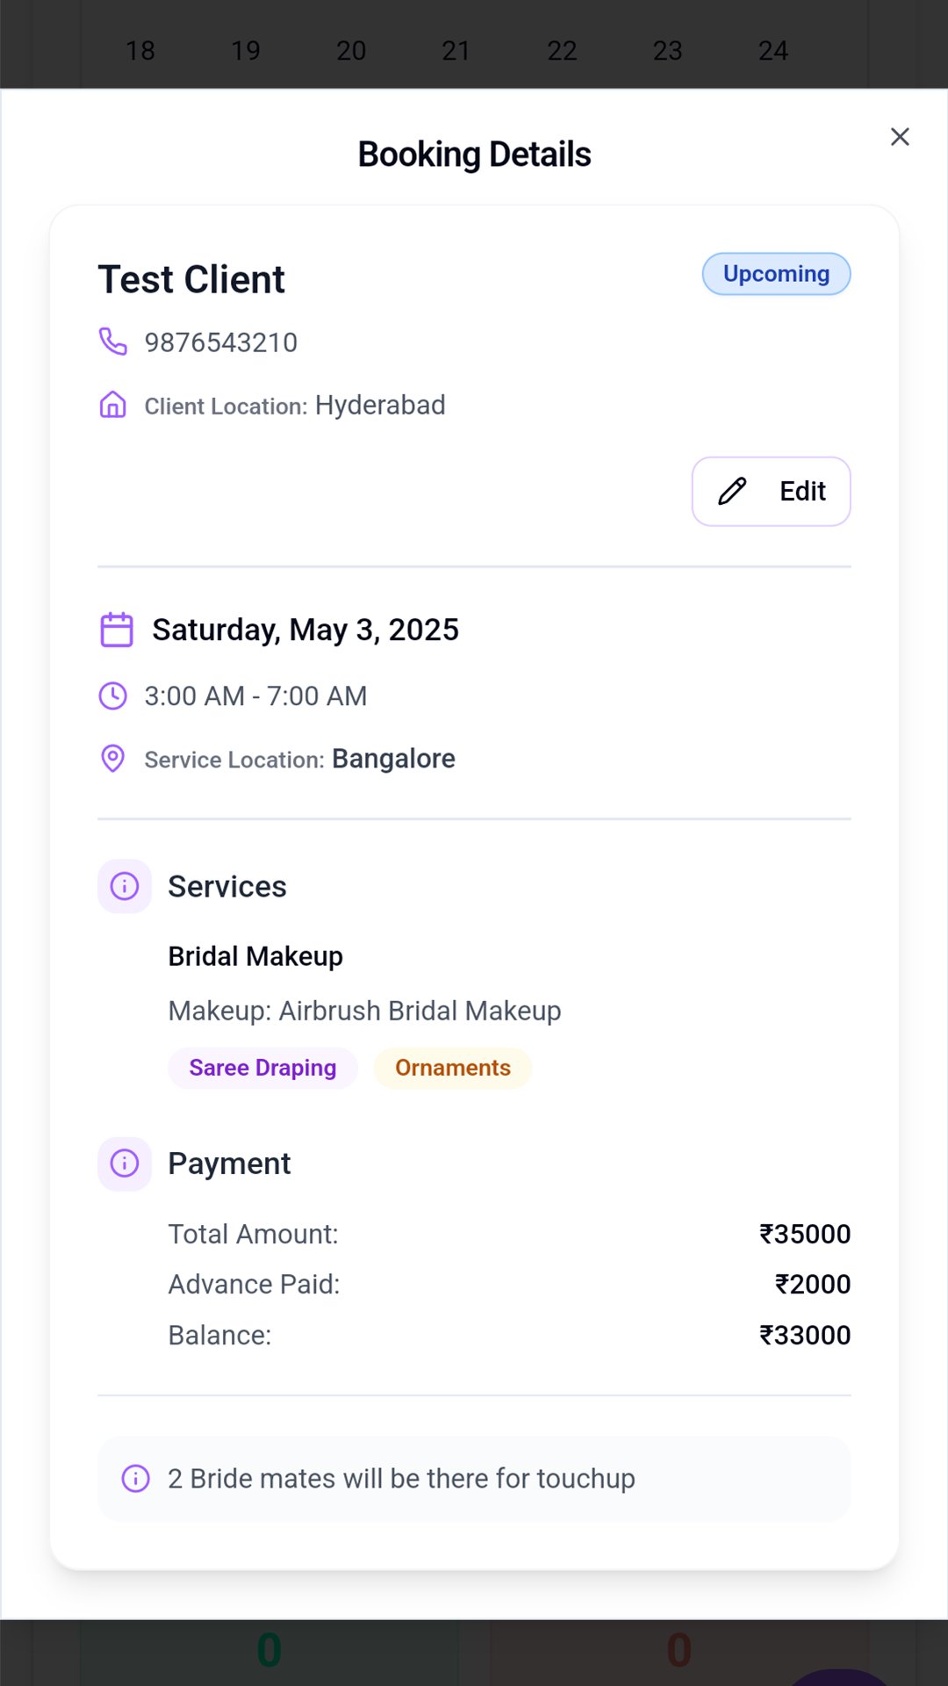Click the map pin icon for Service Location
The width and height of the screenshot is (948, 1686).
[x=113, y=759]
